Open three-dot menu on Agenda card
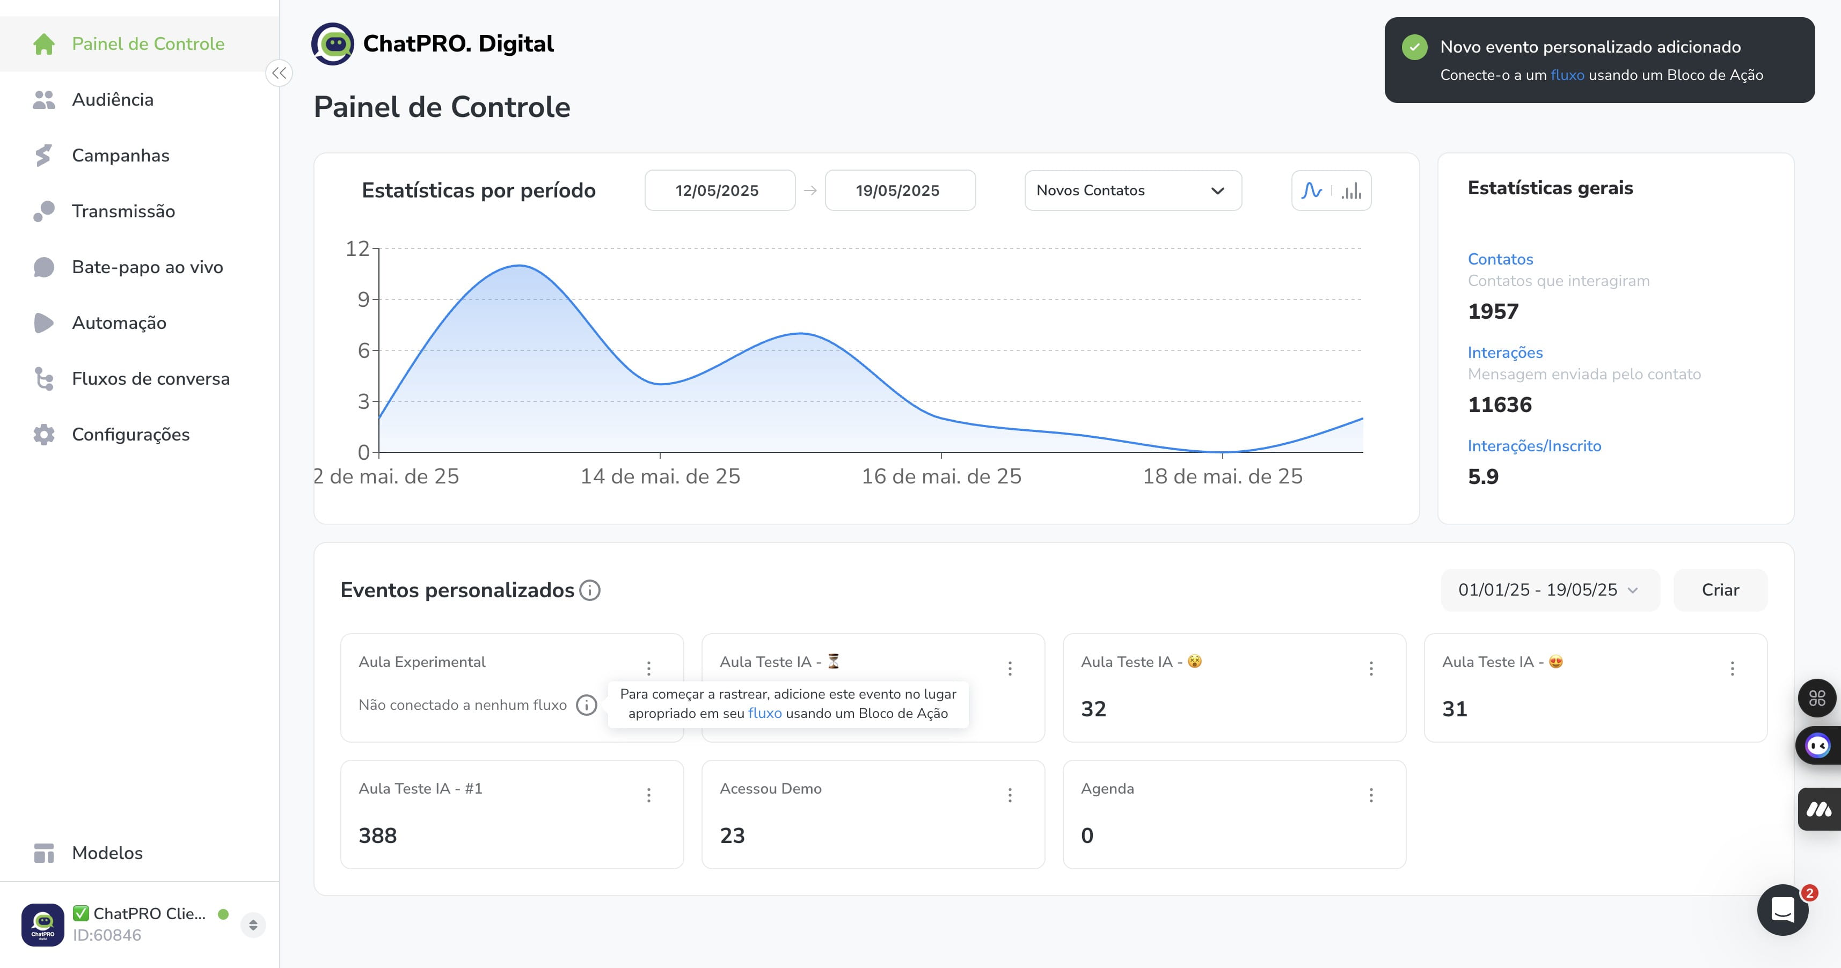 coord(1371,795)
